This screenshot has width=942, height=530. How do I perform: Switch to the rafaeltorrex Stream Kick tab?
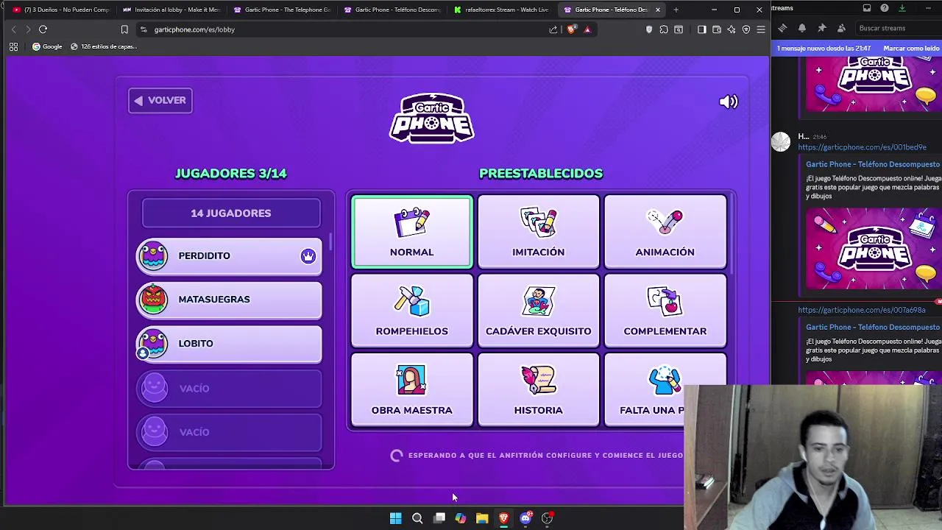(503, 10)
